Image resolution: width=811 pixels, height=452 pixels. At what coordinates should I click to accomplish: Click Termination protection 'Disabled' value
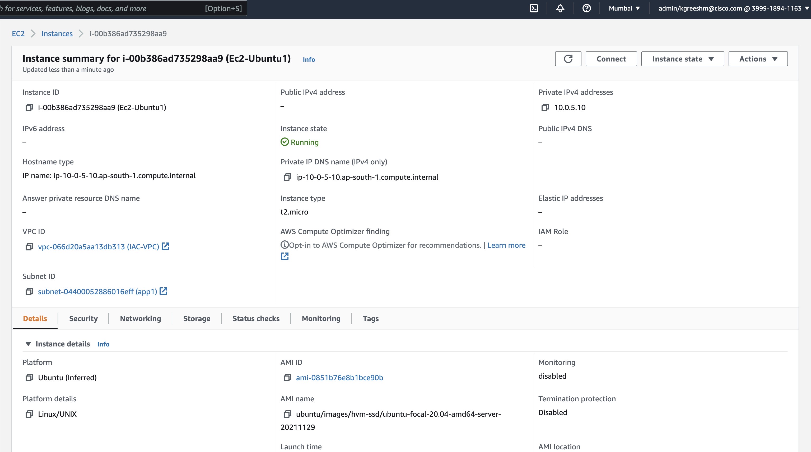click(x=553, y=412)
